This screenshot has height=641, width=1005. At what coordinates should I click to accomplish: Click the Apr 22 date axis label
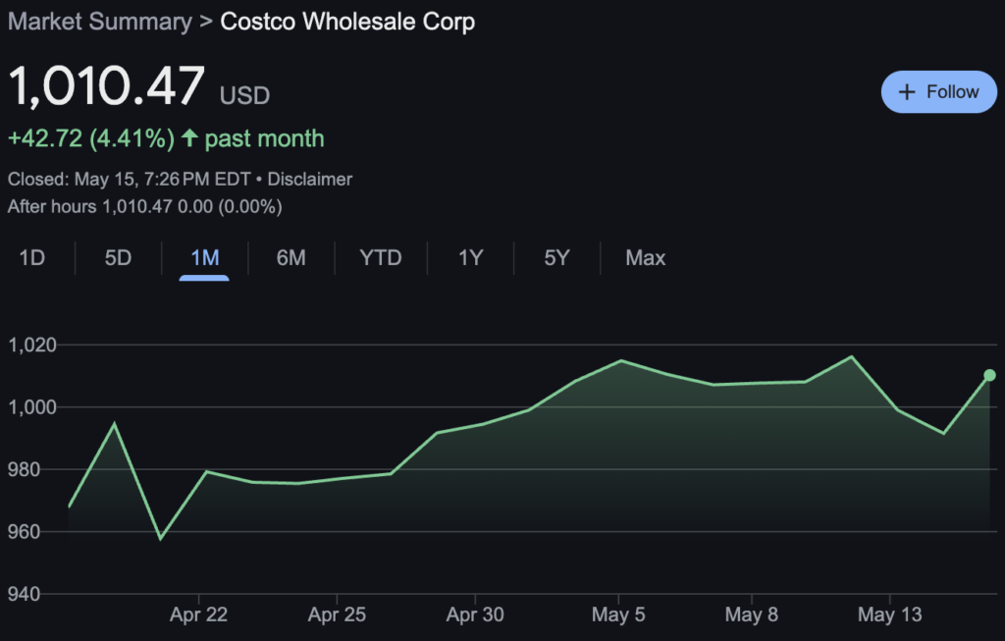tap(198, 614)
